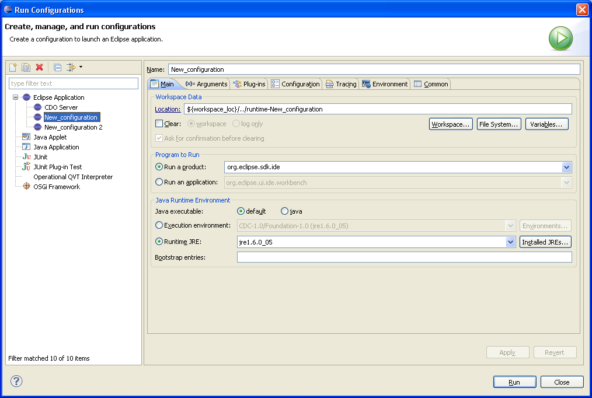Switch to the Arguments tab

pos(207,84)
